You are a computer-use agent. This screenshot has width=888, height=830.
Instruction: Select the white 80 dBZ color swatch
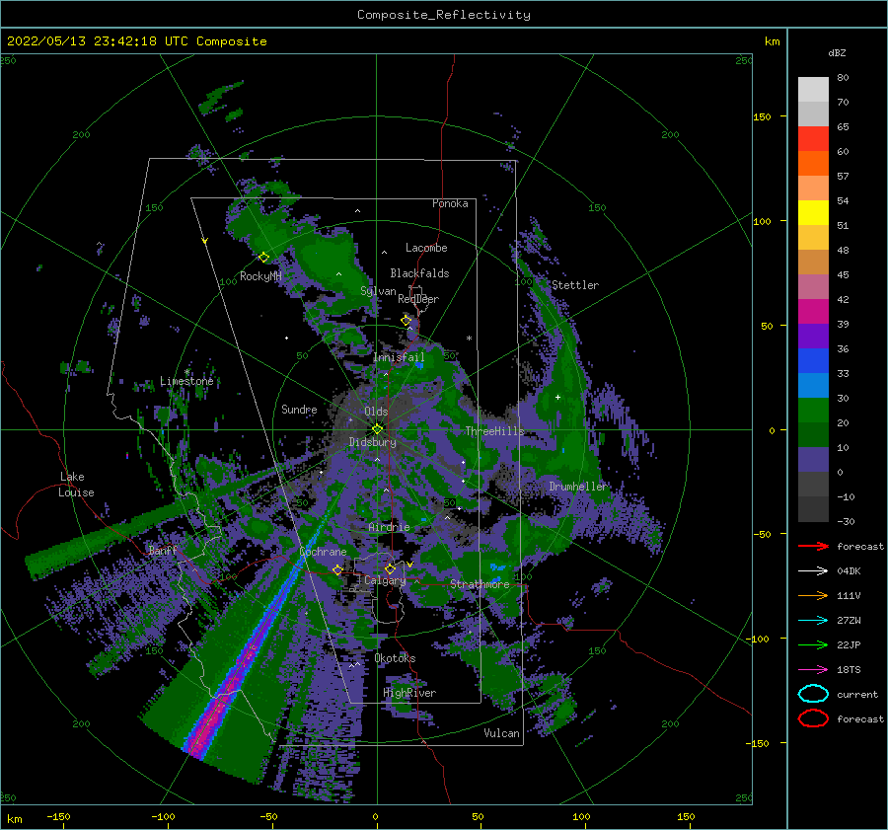point(813,90)
